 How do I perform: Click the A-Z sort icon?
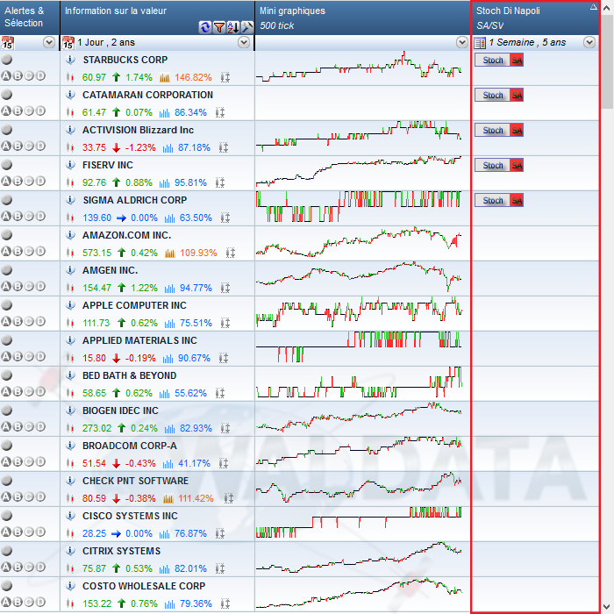233,27
